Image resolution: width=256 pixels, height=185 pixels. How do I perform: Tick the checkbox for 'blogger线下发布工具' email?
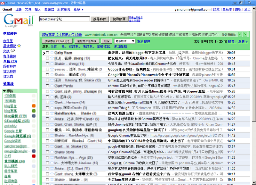click(47, 53)
